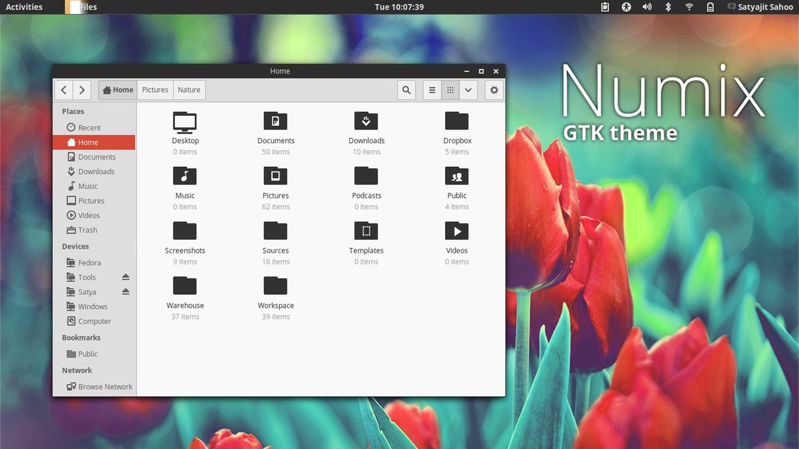Open the search icon in the toolbar
This screenshot has height=449, width=799.
[x=406, y=90]
